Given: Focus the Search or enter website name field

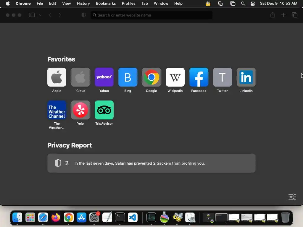Looking at the screenshot, I should pyautogui.click(x=151, y=15).
